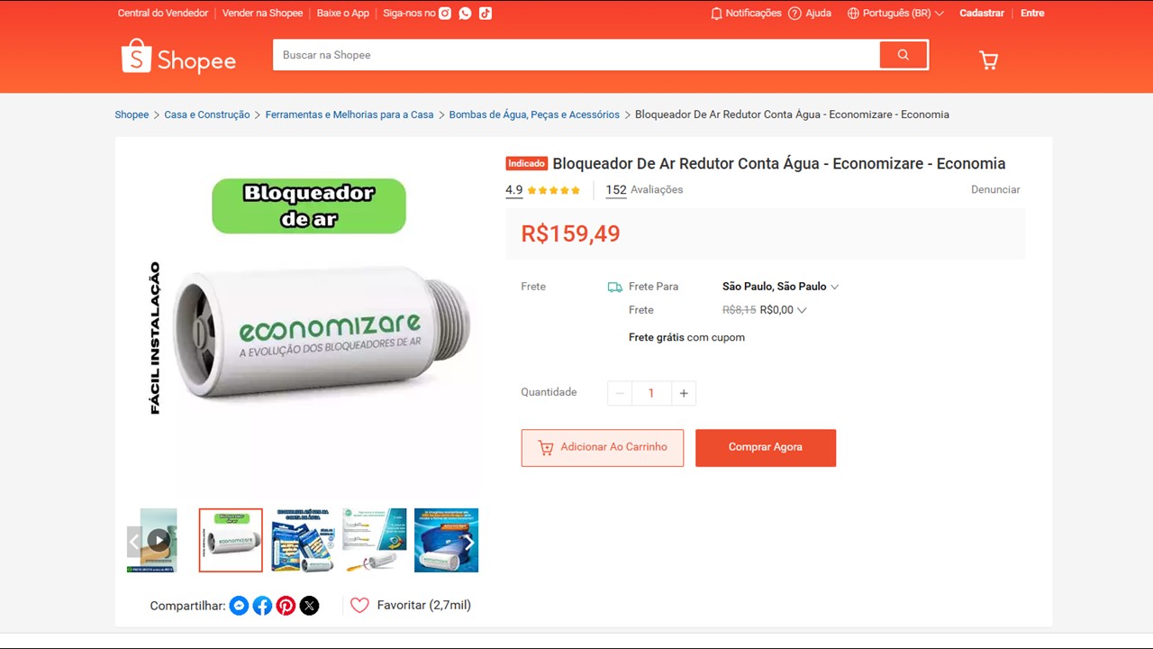Open Shopee Instagram page icon
1153x649 pixels.
point(445,14)
